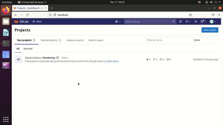Screen dimensions: 223x125
Task: Go back in browser history
Action: pos(16,15)
